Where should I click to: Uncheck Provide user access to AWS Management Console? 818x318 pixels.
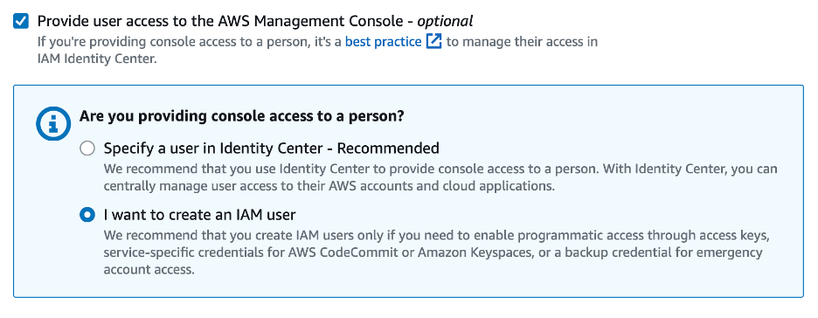tap(21, 22)
